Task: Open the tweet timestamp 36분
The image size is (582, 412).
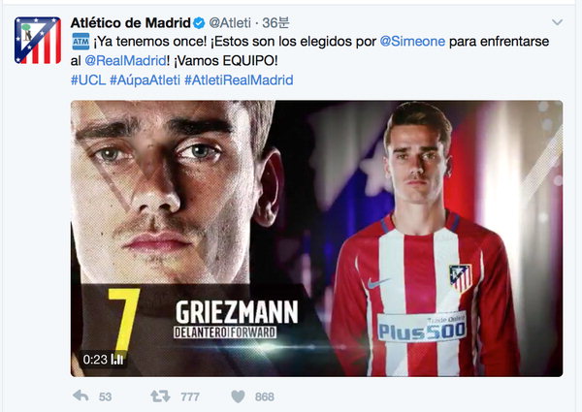Action: coord(275,23)
